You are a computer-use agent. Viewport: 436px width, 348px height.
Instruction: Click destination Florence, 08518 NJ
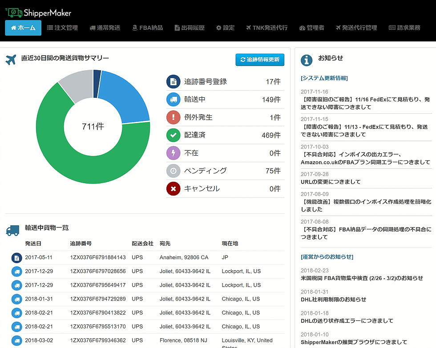[183, 340]
